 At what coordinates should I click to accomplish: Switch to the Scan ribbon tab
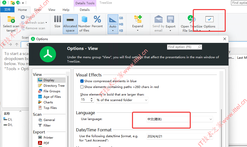[x=37, y=10]
